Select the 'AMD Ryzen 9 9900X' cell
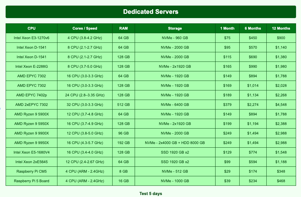 point(31,133)
